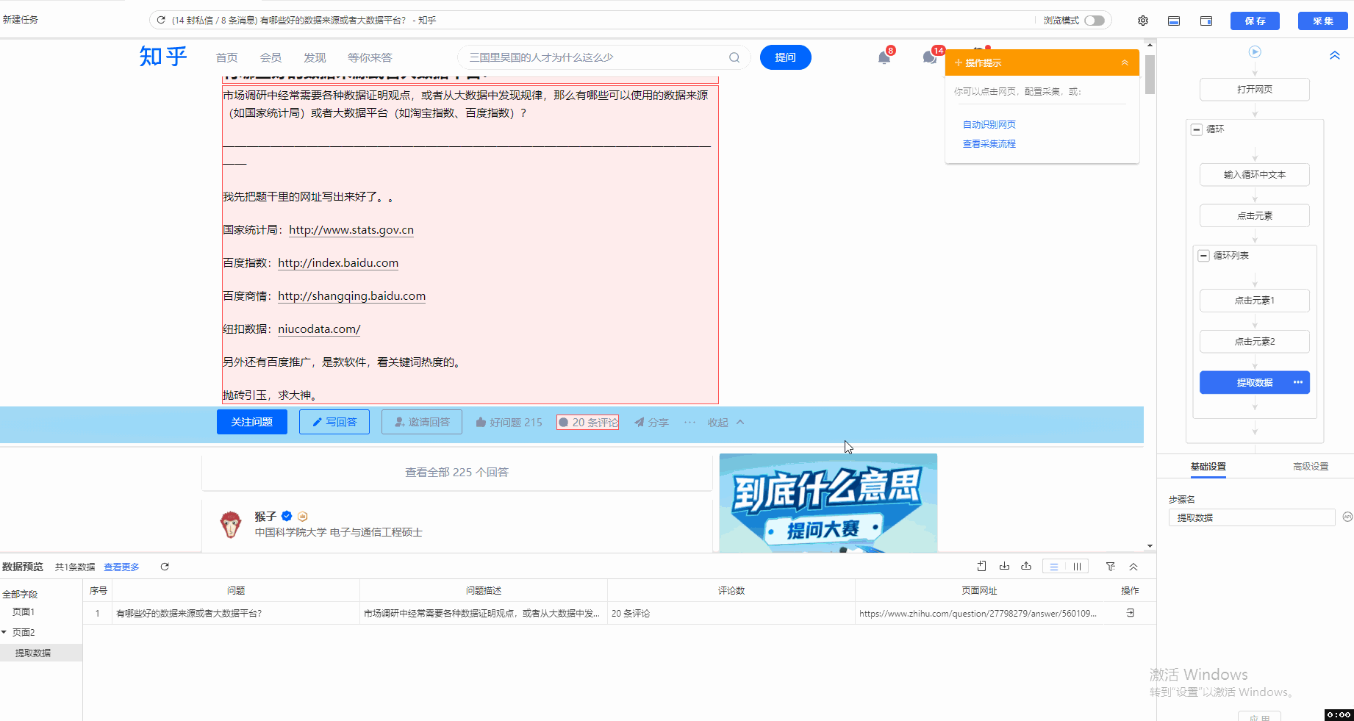1354x721 pixels.
Task: Click the import download-arrow icon
Action: 1004,566
